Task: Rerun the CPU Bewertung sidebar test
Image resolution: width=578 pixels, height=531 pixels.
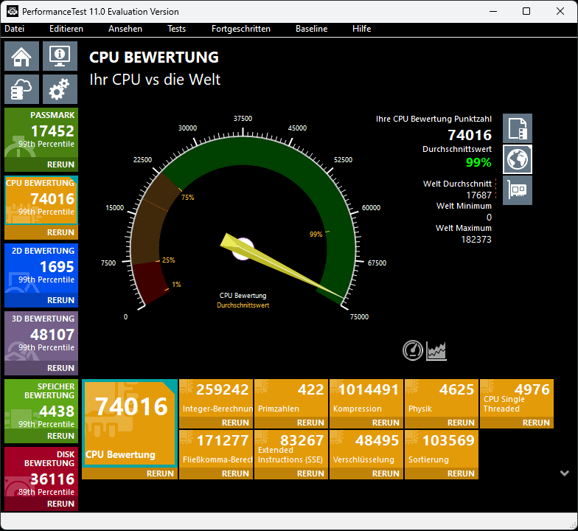Action: point(41,232)
